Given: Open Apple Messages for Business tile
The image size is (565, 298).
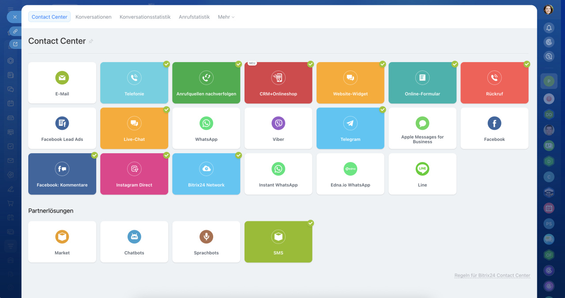Looking at the screenshot, I should (x=422, y=128).
